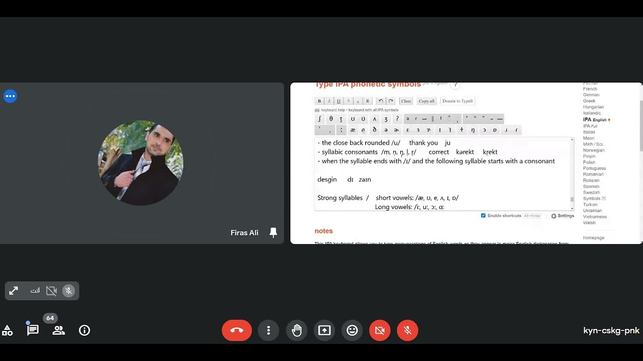Open the meeting chat panel
Viewport: 643px width, 361px height.
click(x=33, y=330)
